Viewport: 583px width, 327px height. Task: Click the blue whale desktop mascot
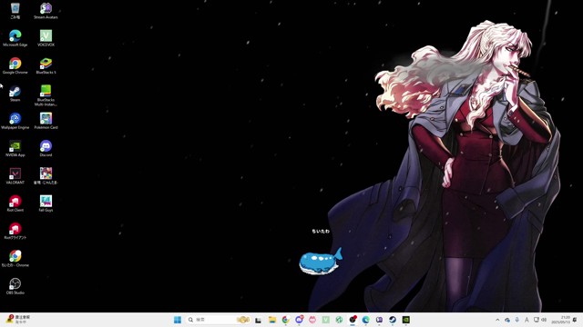point(321,262)
